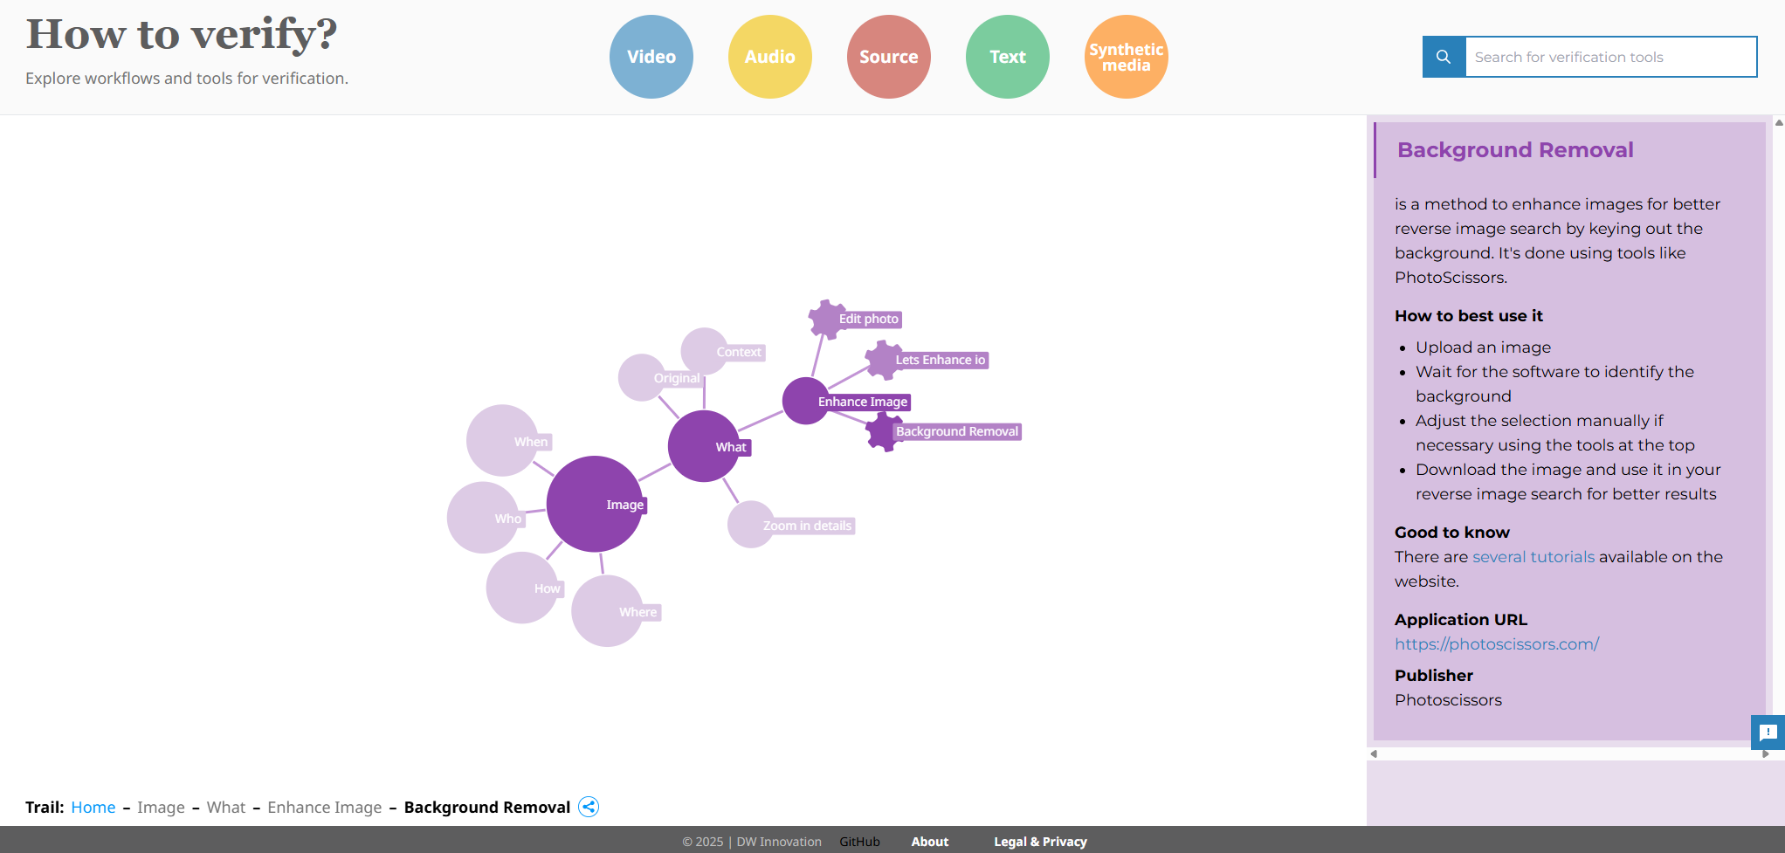This screenshot has width=1785, height=853.
Task: Expand the When node in the mind map
Action: [x=503, y=441]
